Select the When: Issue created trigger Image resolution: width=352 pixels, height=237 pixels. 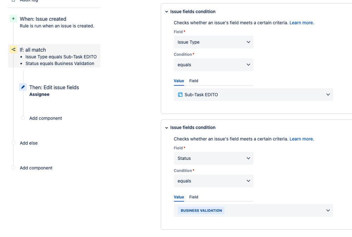coord(43,19)
